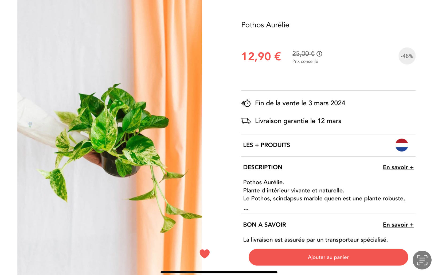Image resolution: width=438 pixels, height=275 pixels.
Task: Click the Pothos plant product photo
Action: 109,137
